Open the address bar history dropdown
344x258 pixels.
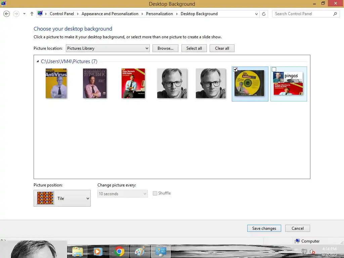[x=256, y=14]
